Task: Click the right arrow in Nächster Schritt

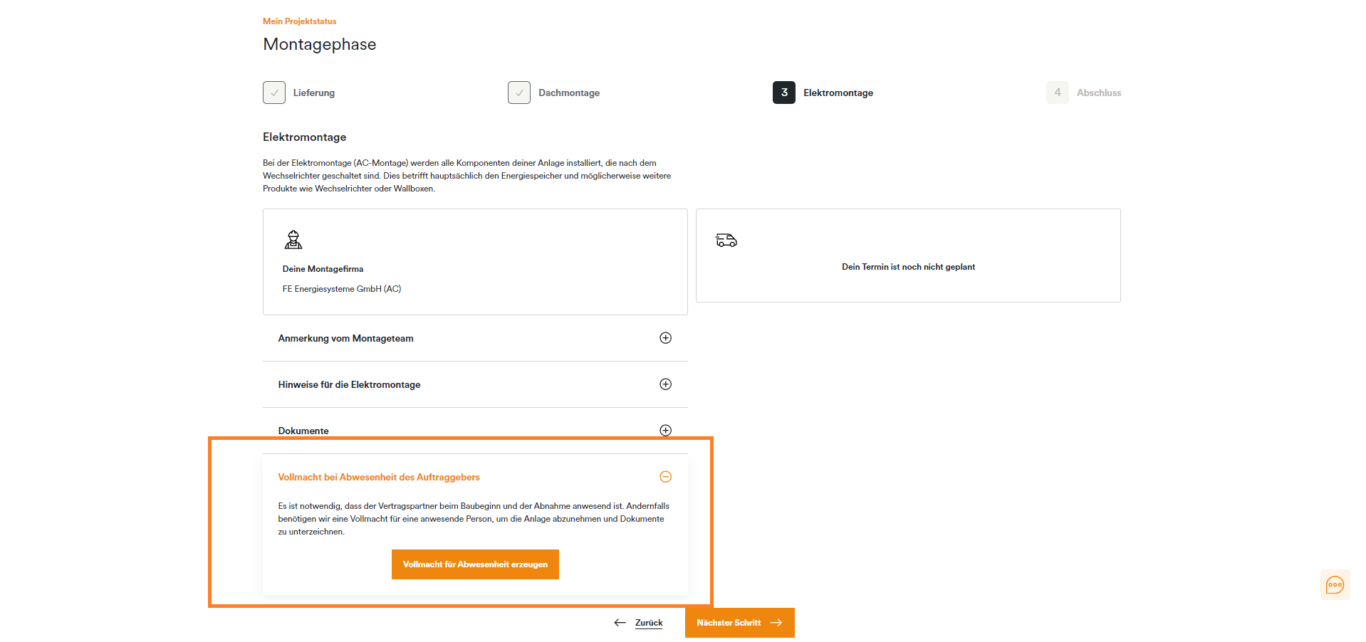Action: click(x=776, y=623)
